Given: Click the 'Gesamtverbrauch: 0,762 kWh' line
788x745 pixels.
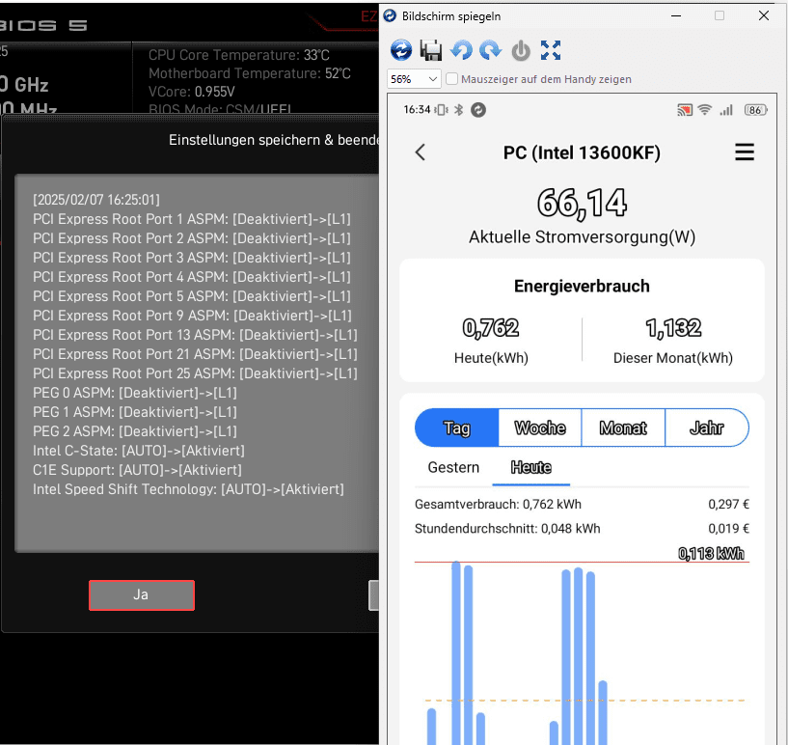Looking at the screenshot, I should (498, 504).
